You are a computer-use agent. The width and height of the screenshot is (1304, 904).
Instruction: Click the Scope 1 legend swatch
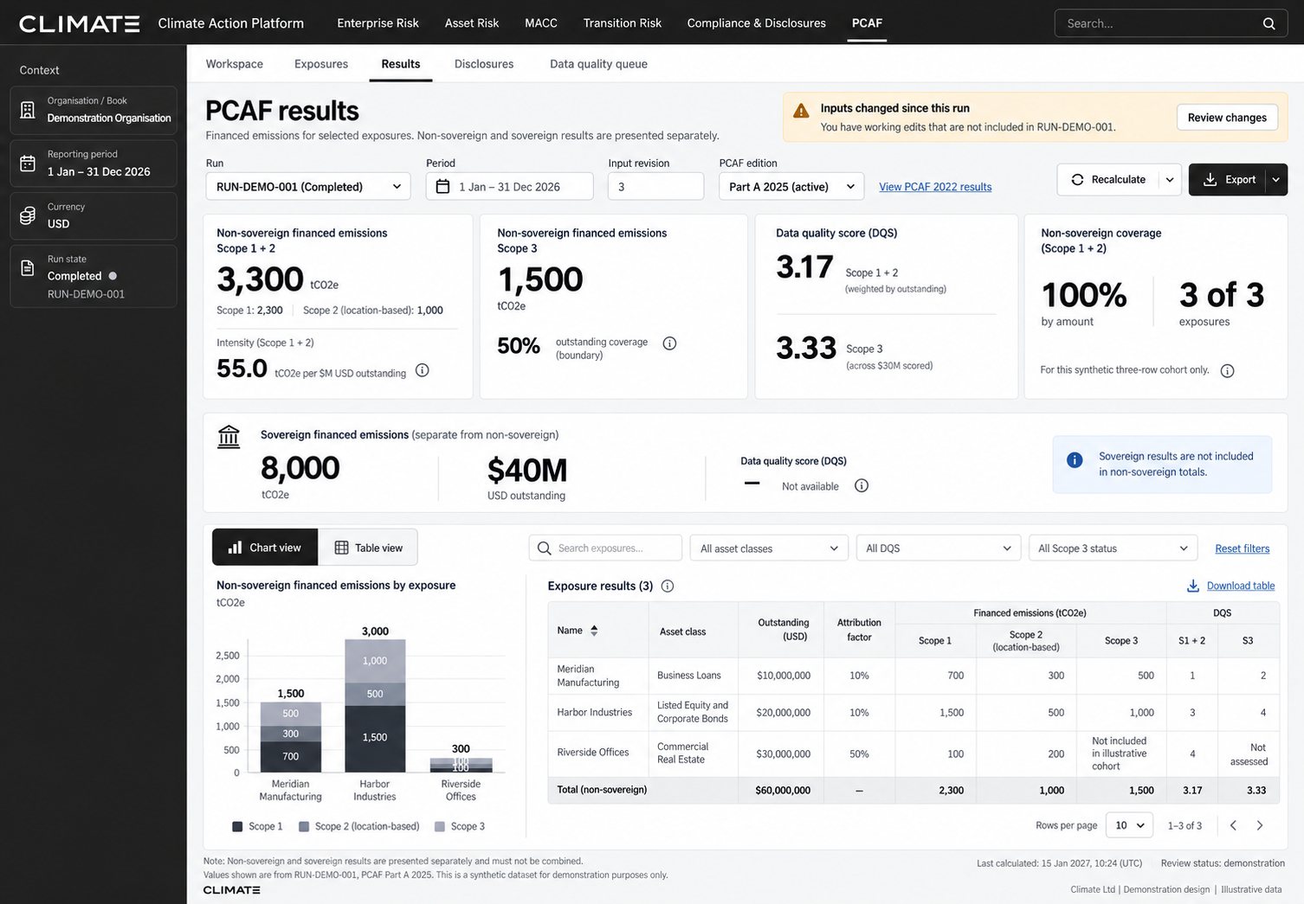click(x=237, y=827)
